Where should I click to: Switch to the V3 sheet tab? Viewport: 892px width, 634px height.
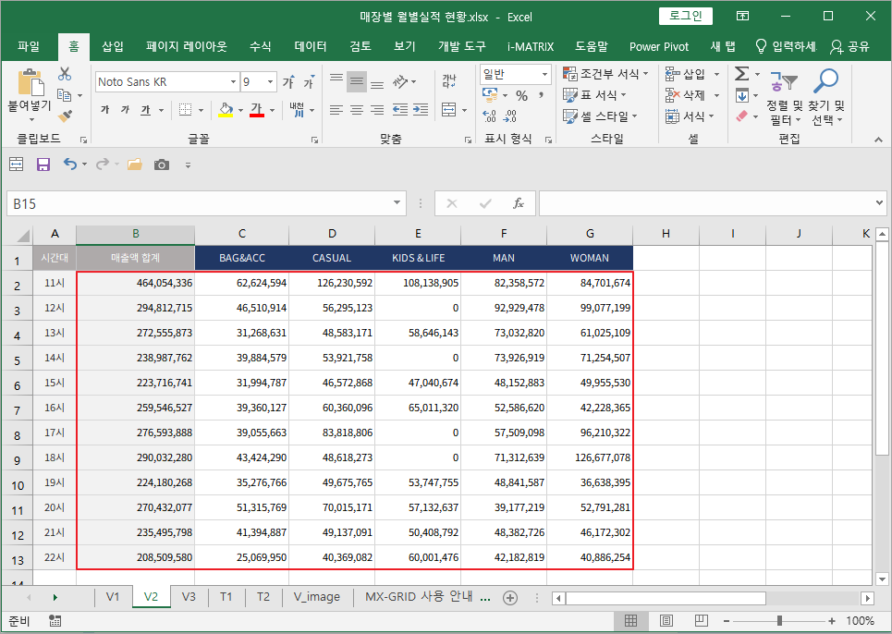pos(189,597)
